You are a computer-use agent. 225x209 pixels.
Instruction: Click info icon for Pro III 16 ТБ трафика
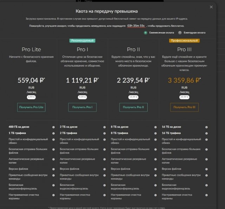tap(206, 133)
